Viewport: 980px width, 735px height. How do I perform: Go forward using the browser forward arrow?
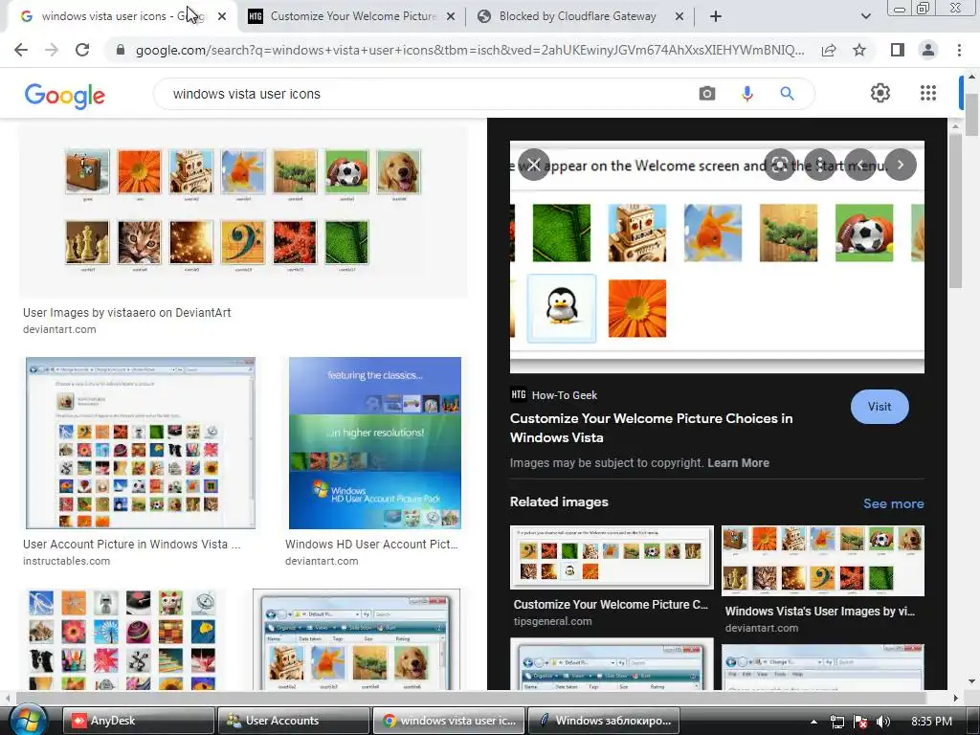[52, 50]
